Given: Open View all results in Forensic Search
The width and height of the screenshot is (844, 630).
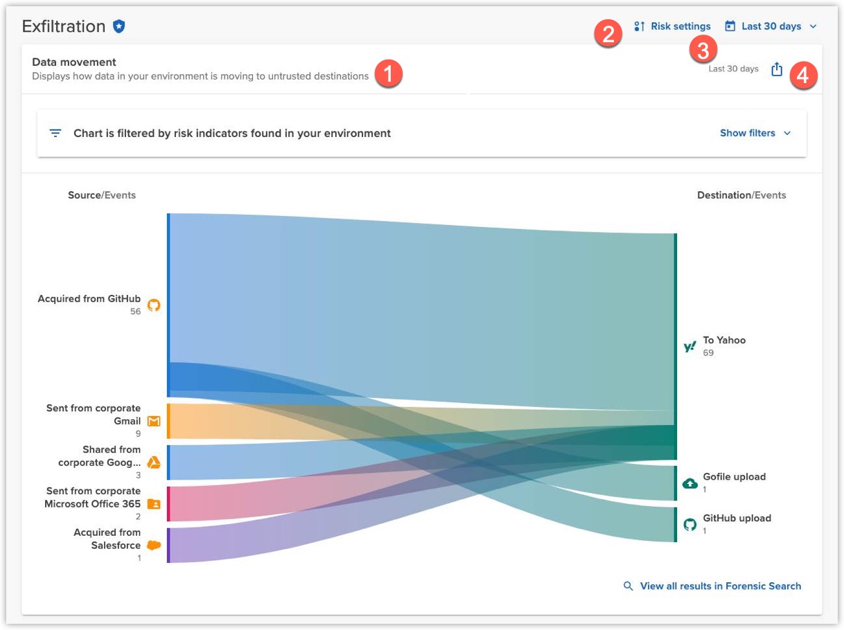Looking at the screenshot, I should click(721, 586).
